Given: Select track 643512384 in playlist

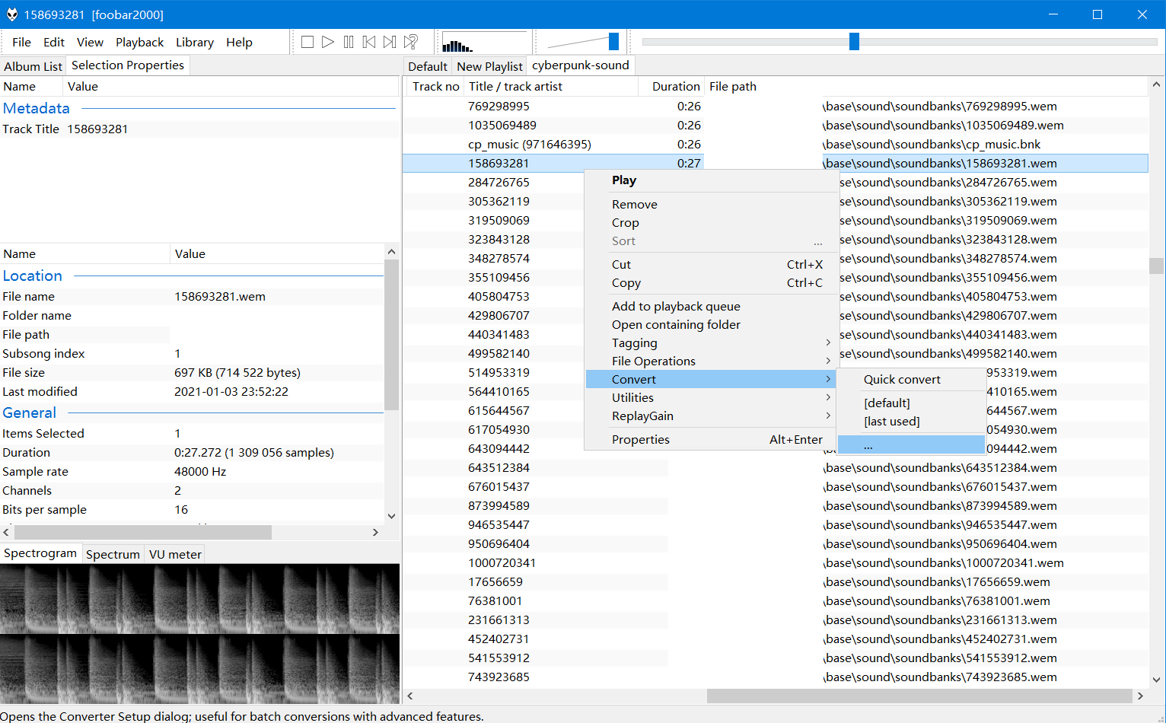Looking at the screenshot, I should [x=775, y=467].
